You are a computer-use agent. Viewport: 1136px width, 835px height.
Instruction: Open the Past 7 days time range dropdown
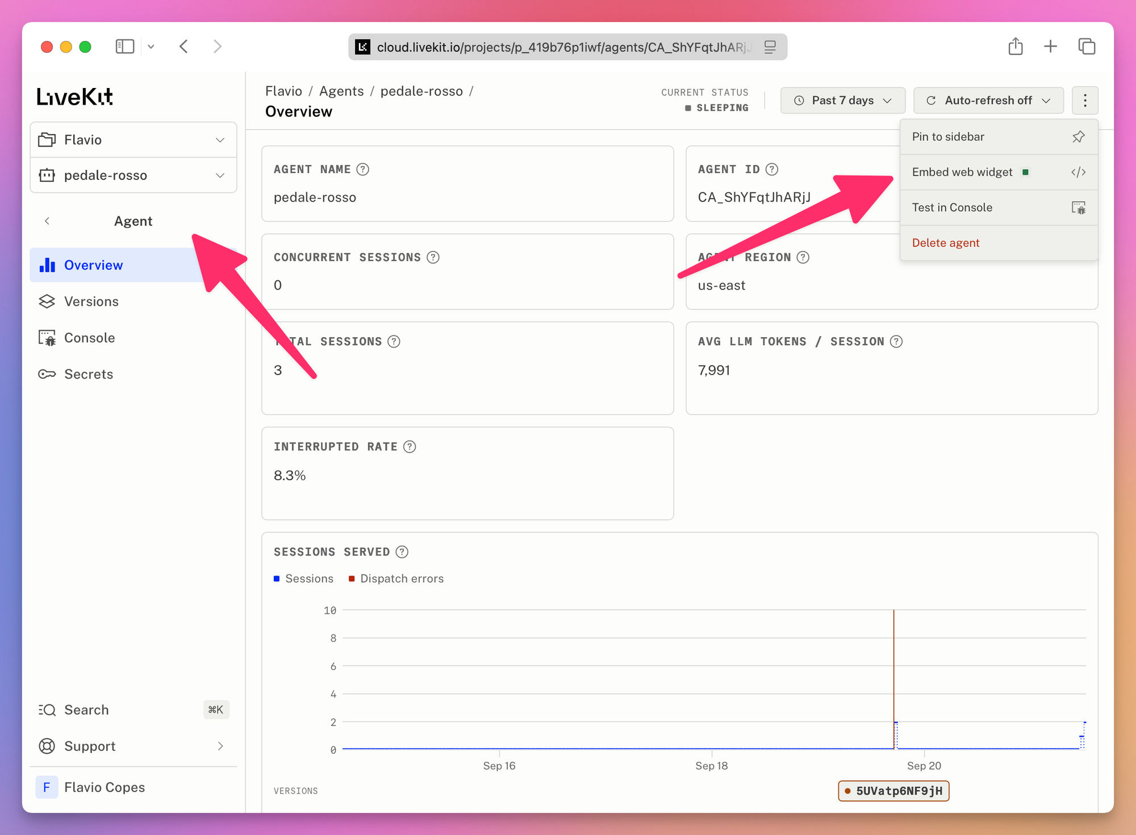point(843,100)
